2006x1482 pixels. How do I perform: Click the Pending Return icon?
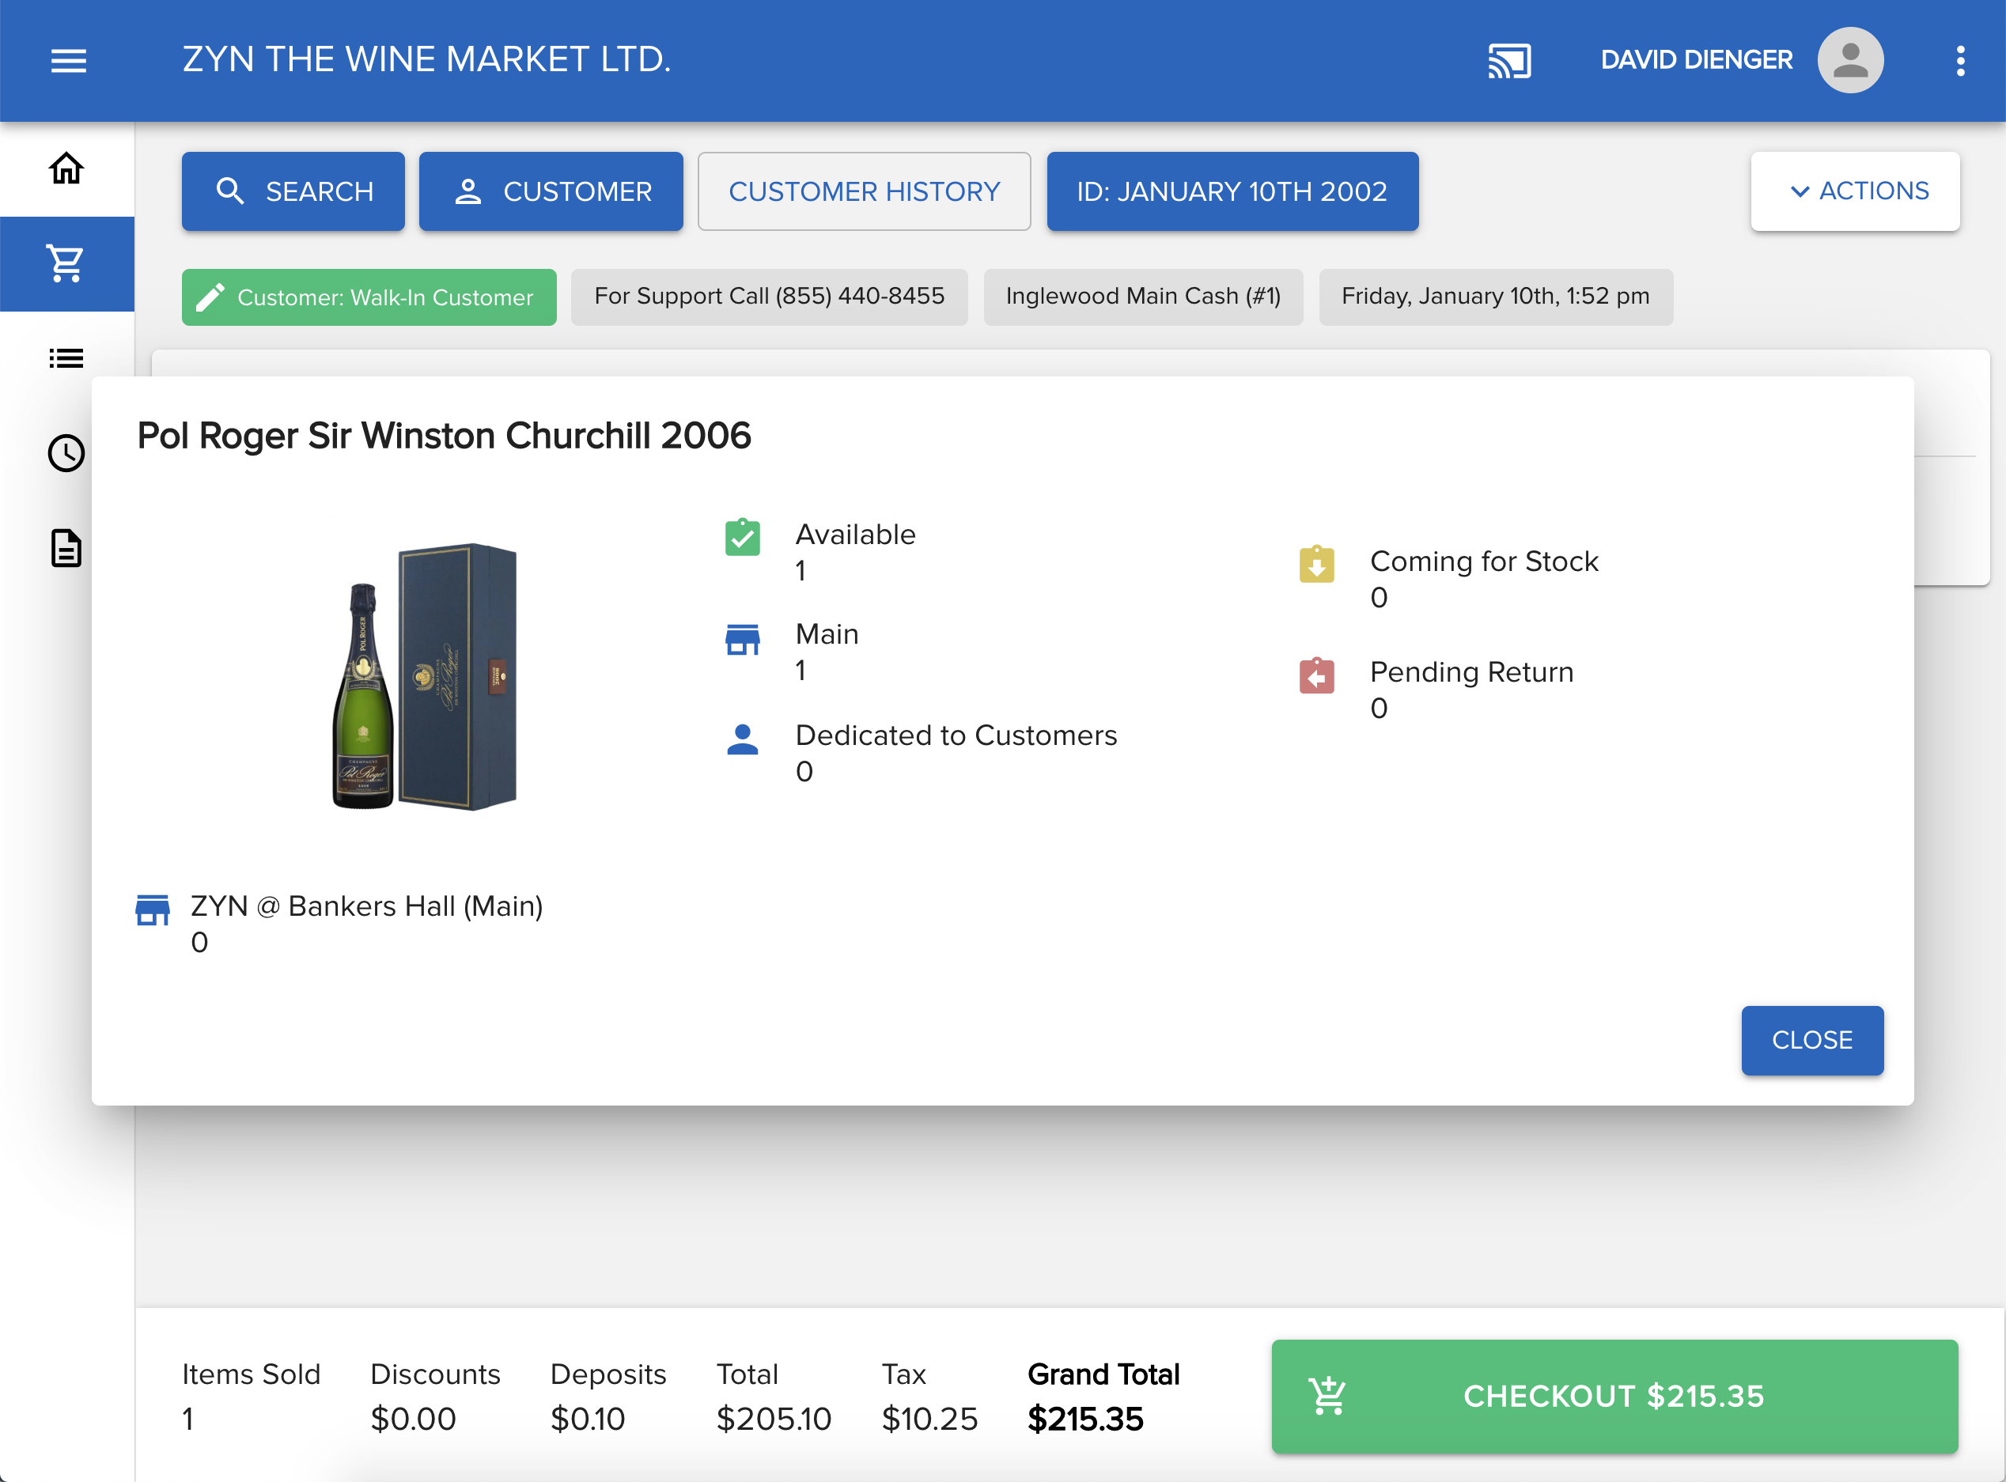pyautogui.click(x=1316, y=675)
